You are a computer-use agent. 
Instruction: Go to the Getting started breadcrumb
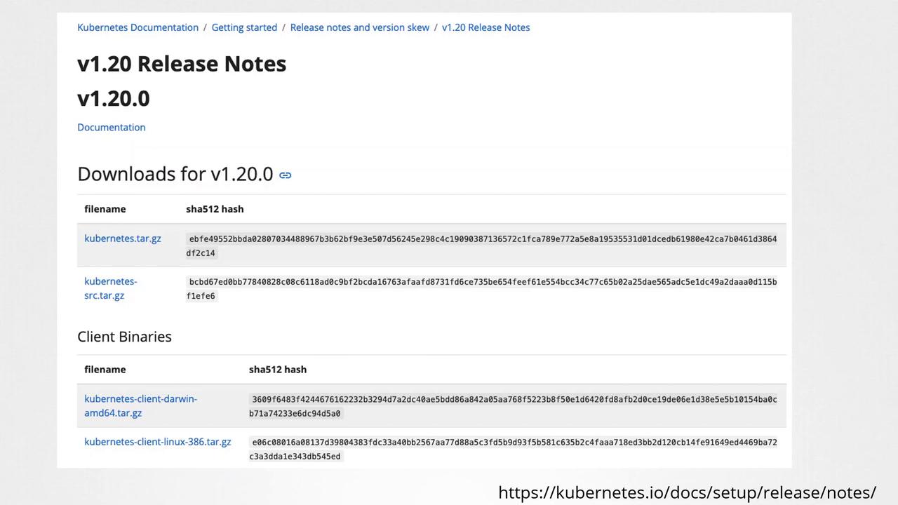pyautogui.click(x=244, y=27)
